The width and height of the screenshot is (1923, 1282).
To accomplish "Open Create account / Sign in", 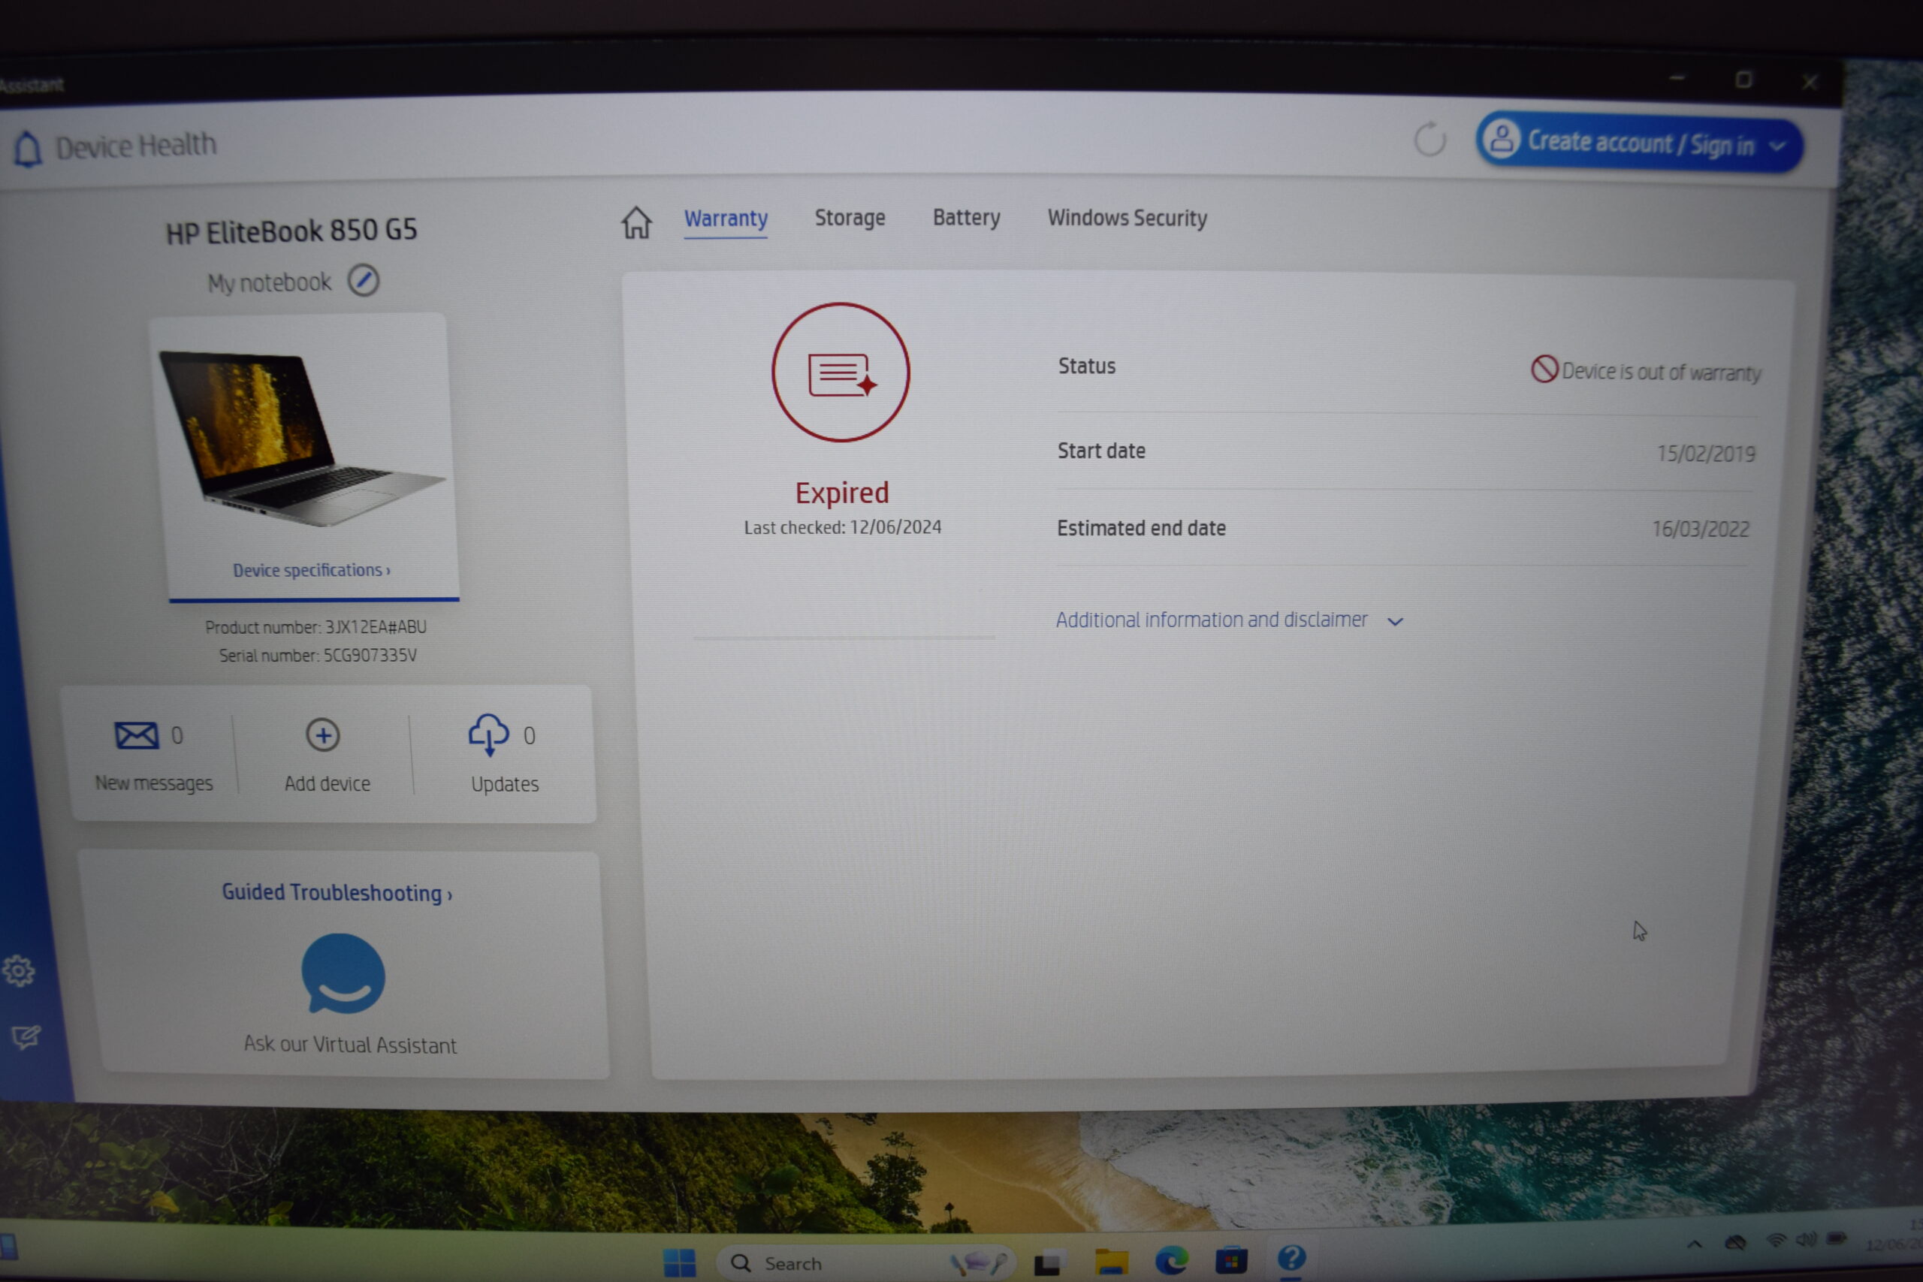I will tap(1638, 143).
